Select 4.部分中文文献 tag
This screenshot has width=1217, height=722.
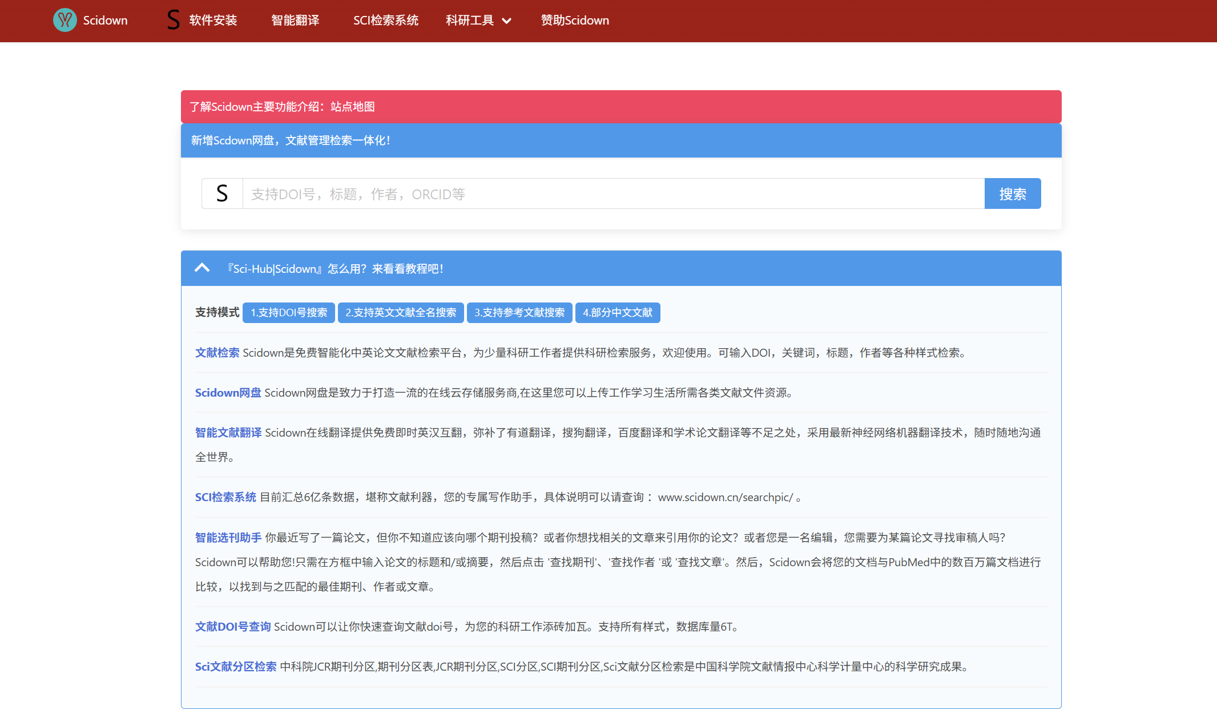pos(618,313)
